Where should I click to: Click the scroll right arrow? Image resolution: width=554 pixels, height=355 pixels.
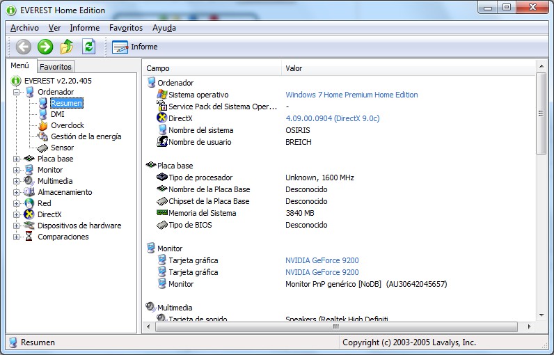529,326
